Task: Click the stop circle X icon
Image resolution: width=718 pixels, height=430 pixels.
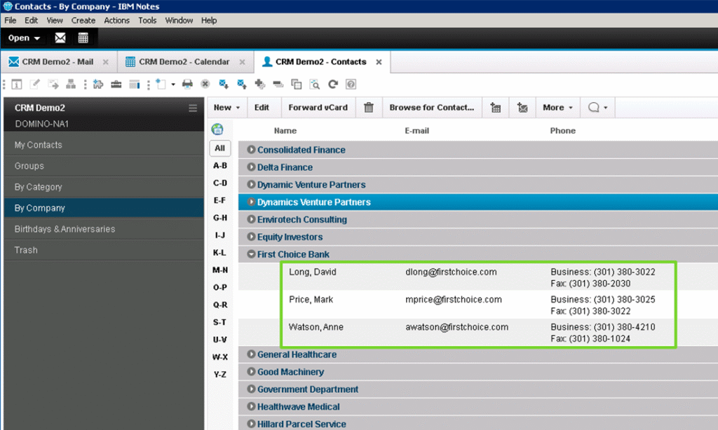Action: (x=205, y=84)
